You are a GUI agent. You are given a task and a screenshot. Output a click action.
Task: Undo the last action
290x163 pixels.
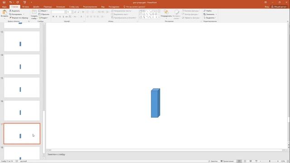tap(10, 2)
